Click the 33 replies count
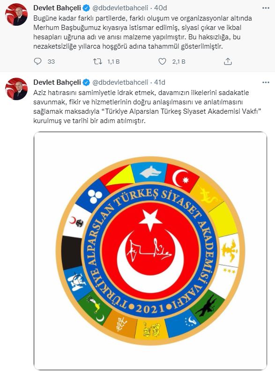This screenshot has width=275, height=374. 51,61
